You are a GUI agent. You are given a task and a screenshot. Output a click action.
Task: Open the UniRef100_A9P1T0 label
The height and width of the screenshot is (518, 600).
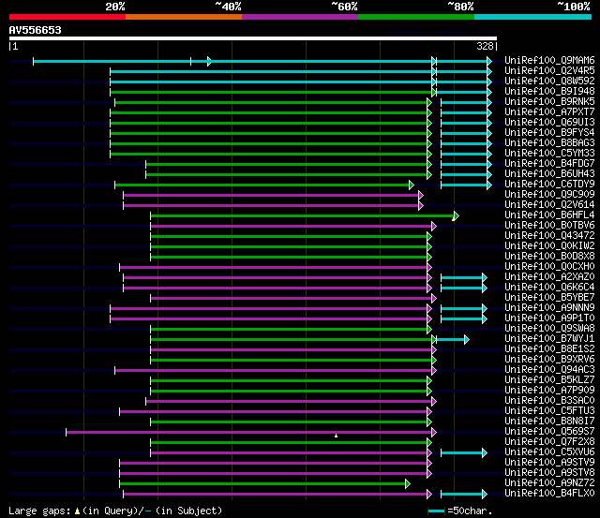(x=549, y=318)
